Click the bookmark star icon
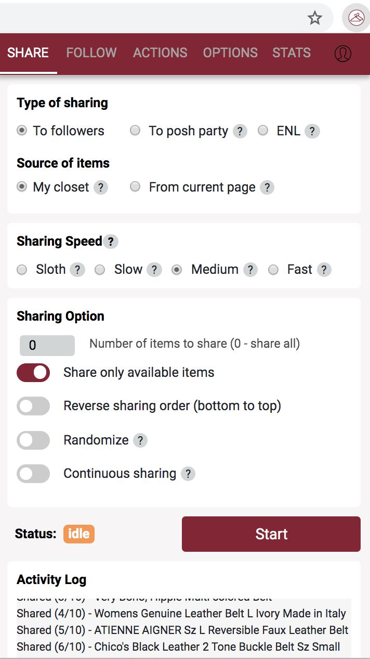 [314, 19]
